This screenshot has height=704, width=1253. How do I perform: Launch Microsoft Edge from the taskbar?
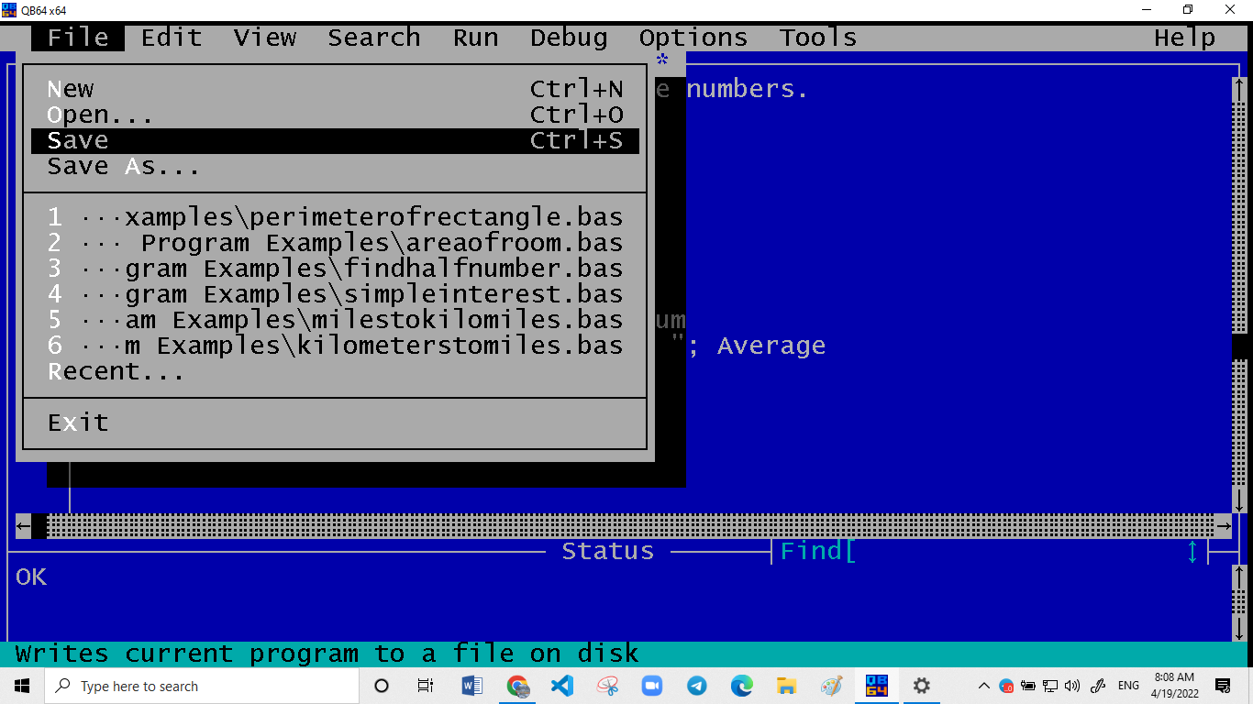(742, 686)
